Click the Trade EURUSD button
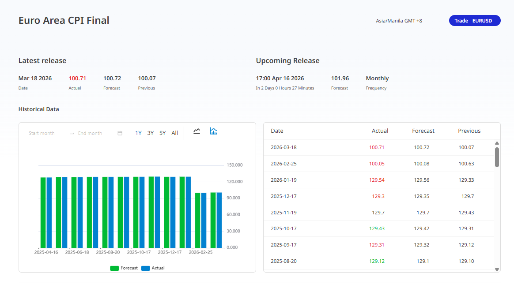The width and height of the screenshot is (514, 288). [475, 21]
